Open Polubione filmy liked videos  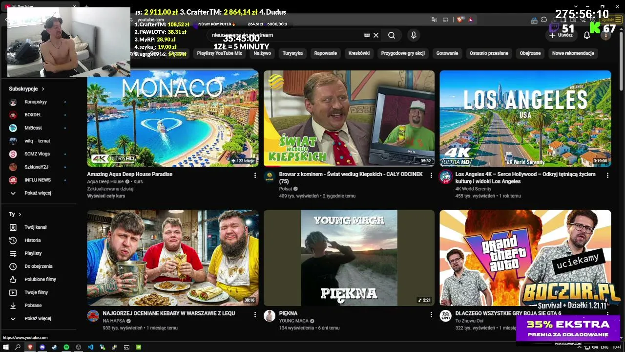(x=40, y=279)
